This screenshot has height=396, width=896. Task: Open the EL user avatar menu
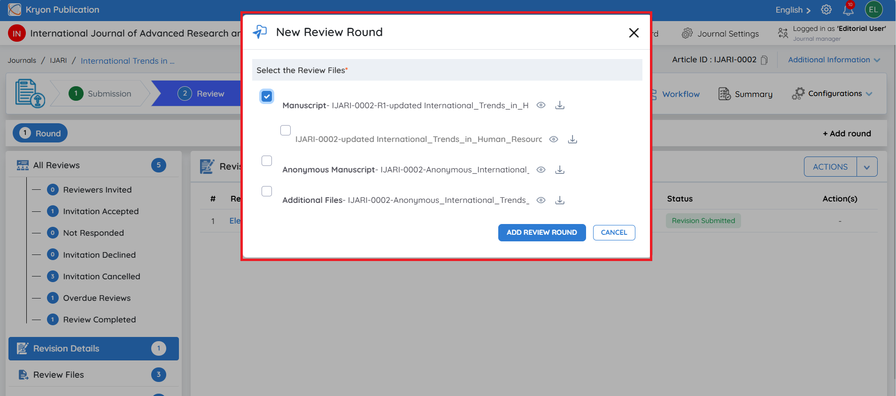point(873,10)
